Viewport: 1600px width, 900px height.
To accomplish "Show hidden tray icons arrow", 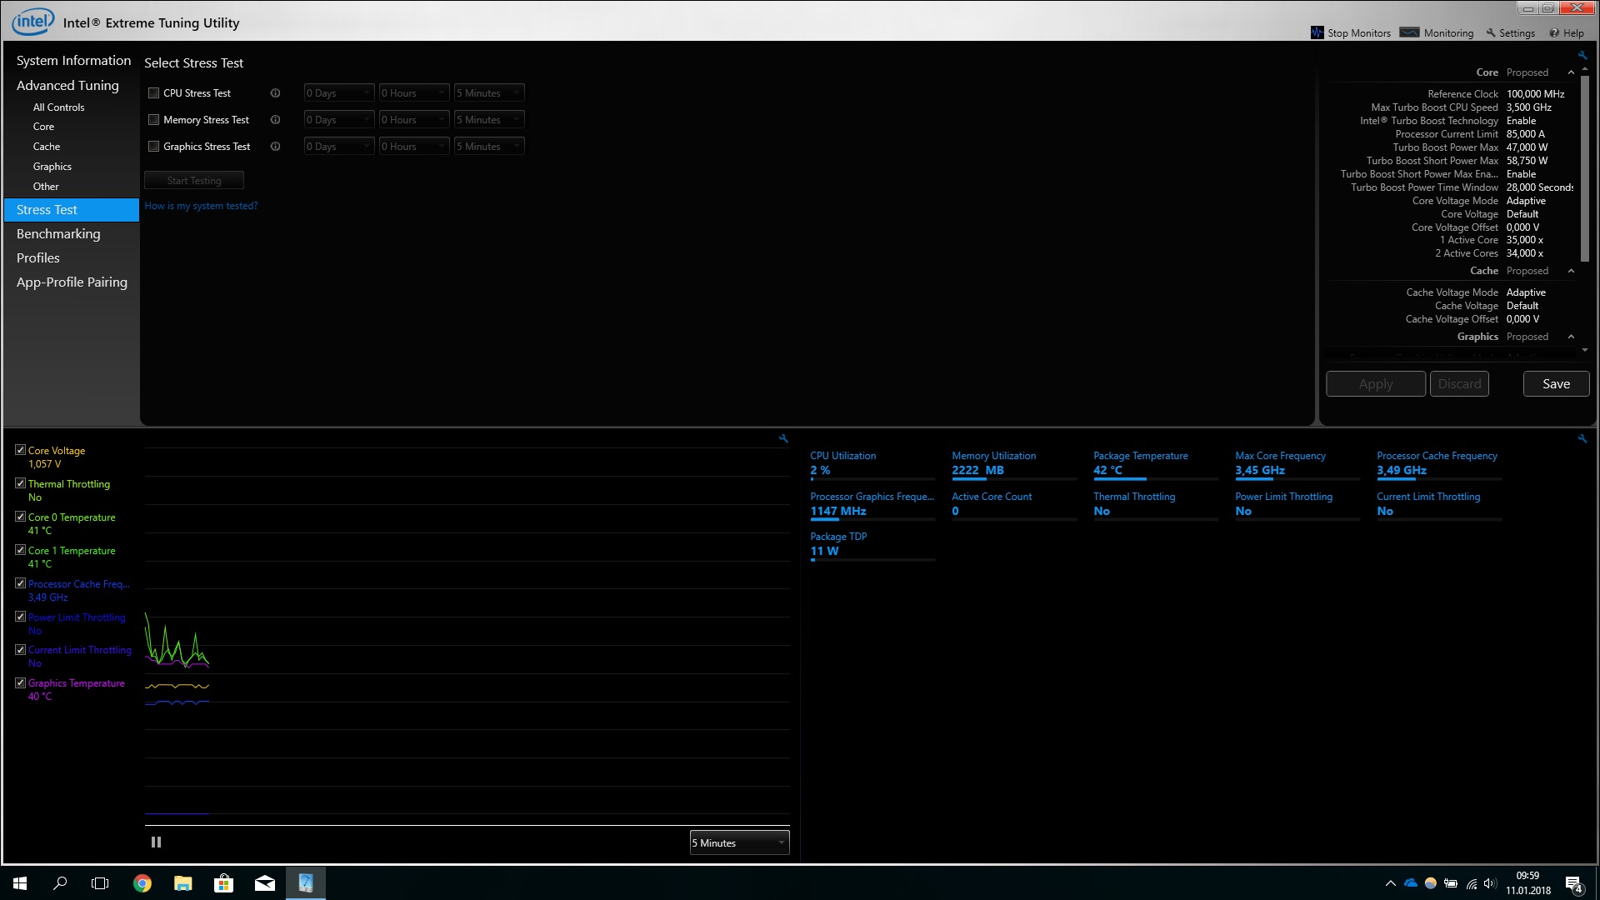I will pos(1390,883).
